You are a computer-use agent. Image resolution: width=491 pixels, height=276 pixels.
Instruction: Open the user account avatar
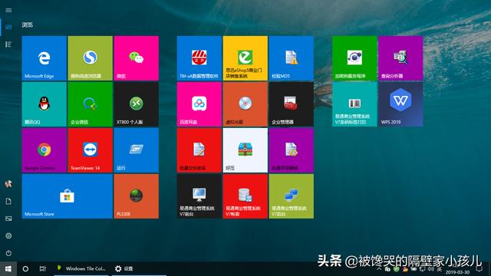[8, 184]
